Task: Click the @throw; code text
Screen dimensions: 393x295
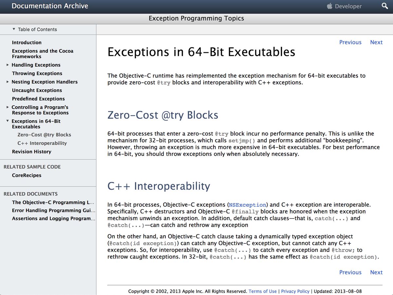Action: [343, 250]
